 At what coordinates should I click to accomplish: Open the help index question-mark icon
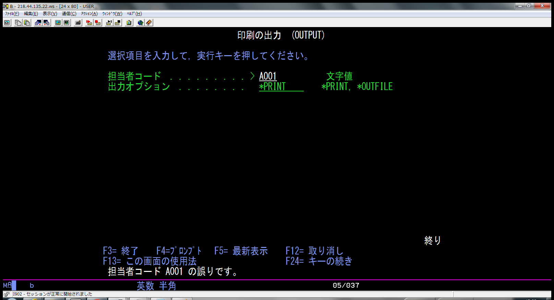click(149, 23)
